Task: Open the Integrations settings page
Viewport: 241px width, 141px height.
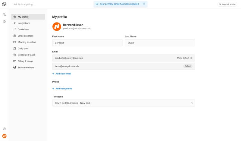Action: coord(24,23)
